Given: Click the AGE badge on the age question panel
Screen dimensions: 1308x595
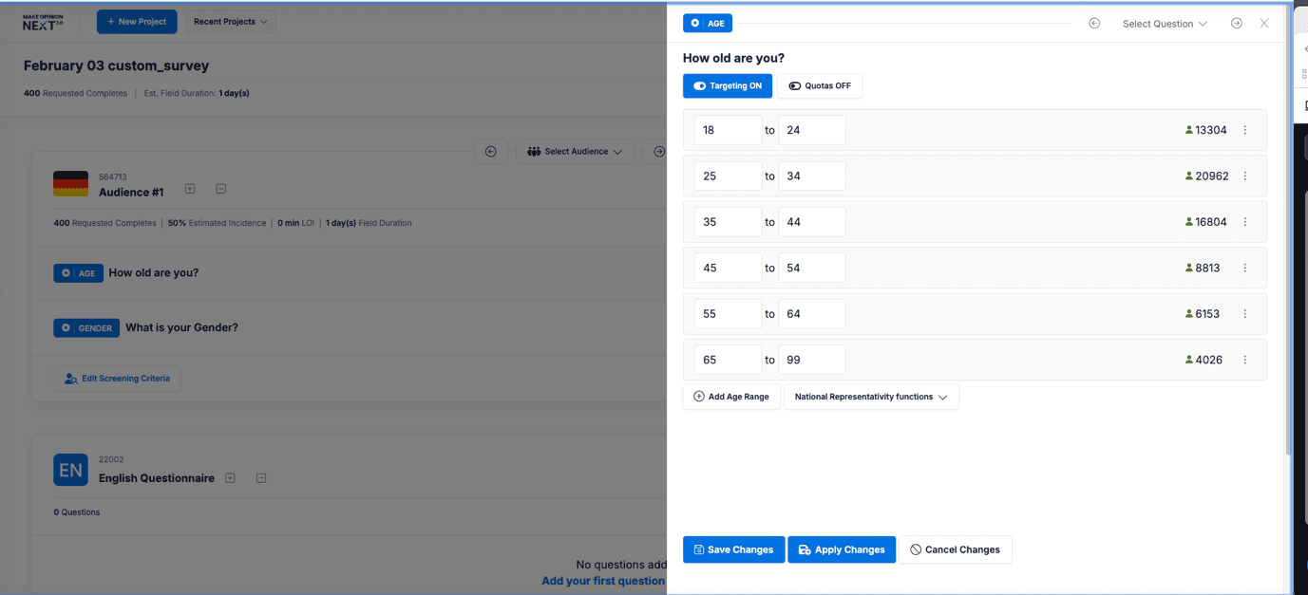Looking at the screenshot, I should (x=707, y=23).
